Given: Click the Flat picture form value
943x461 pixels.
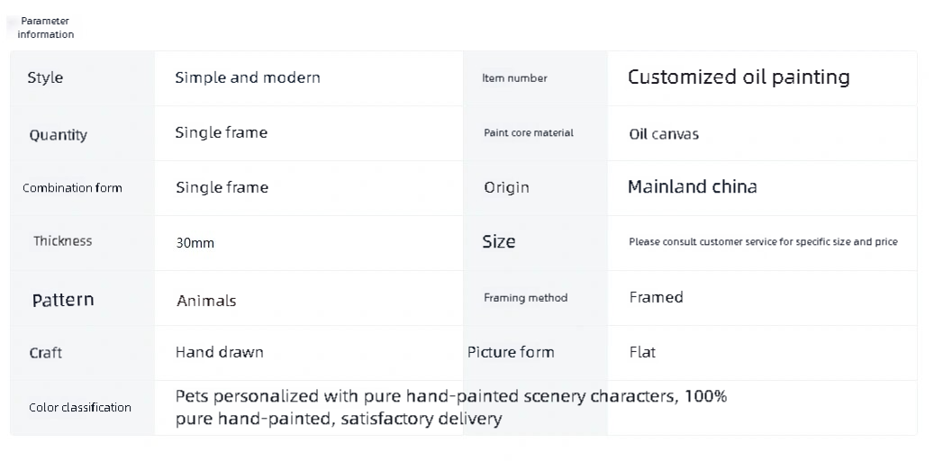Looking at the screenshot, I should click(642, 352).
